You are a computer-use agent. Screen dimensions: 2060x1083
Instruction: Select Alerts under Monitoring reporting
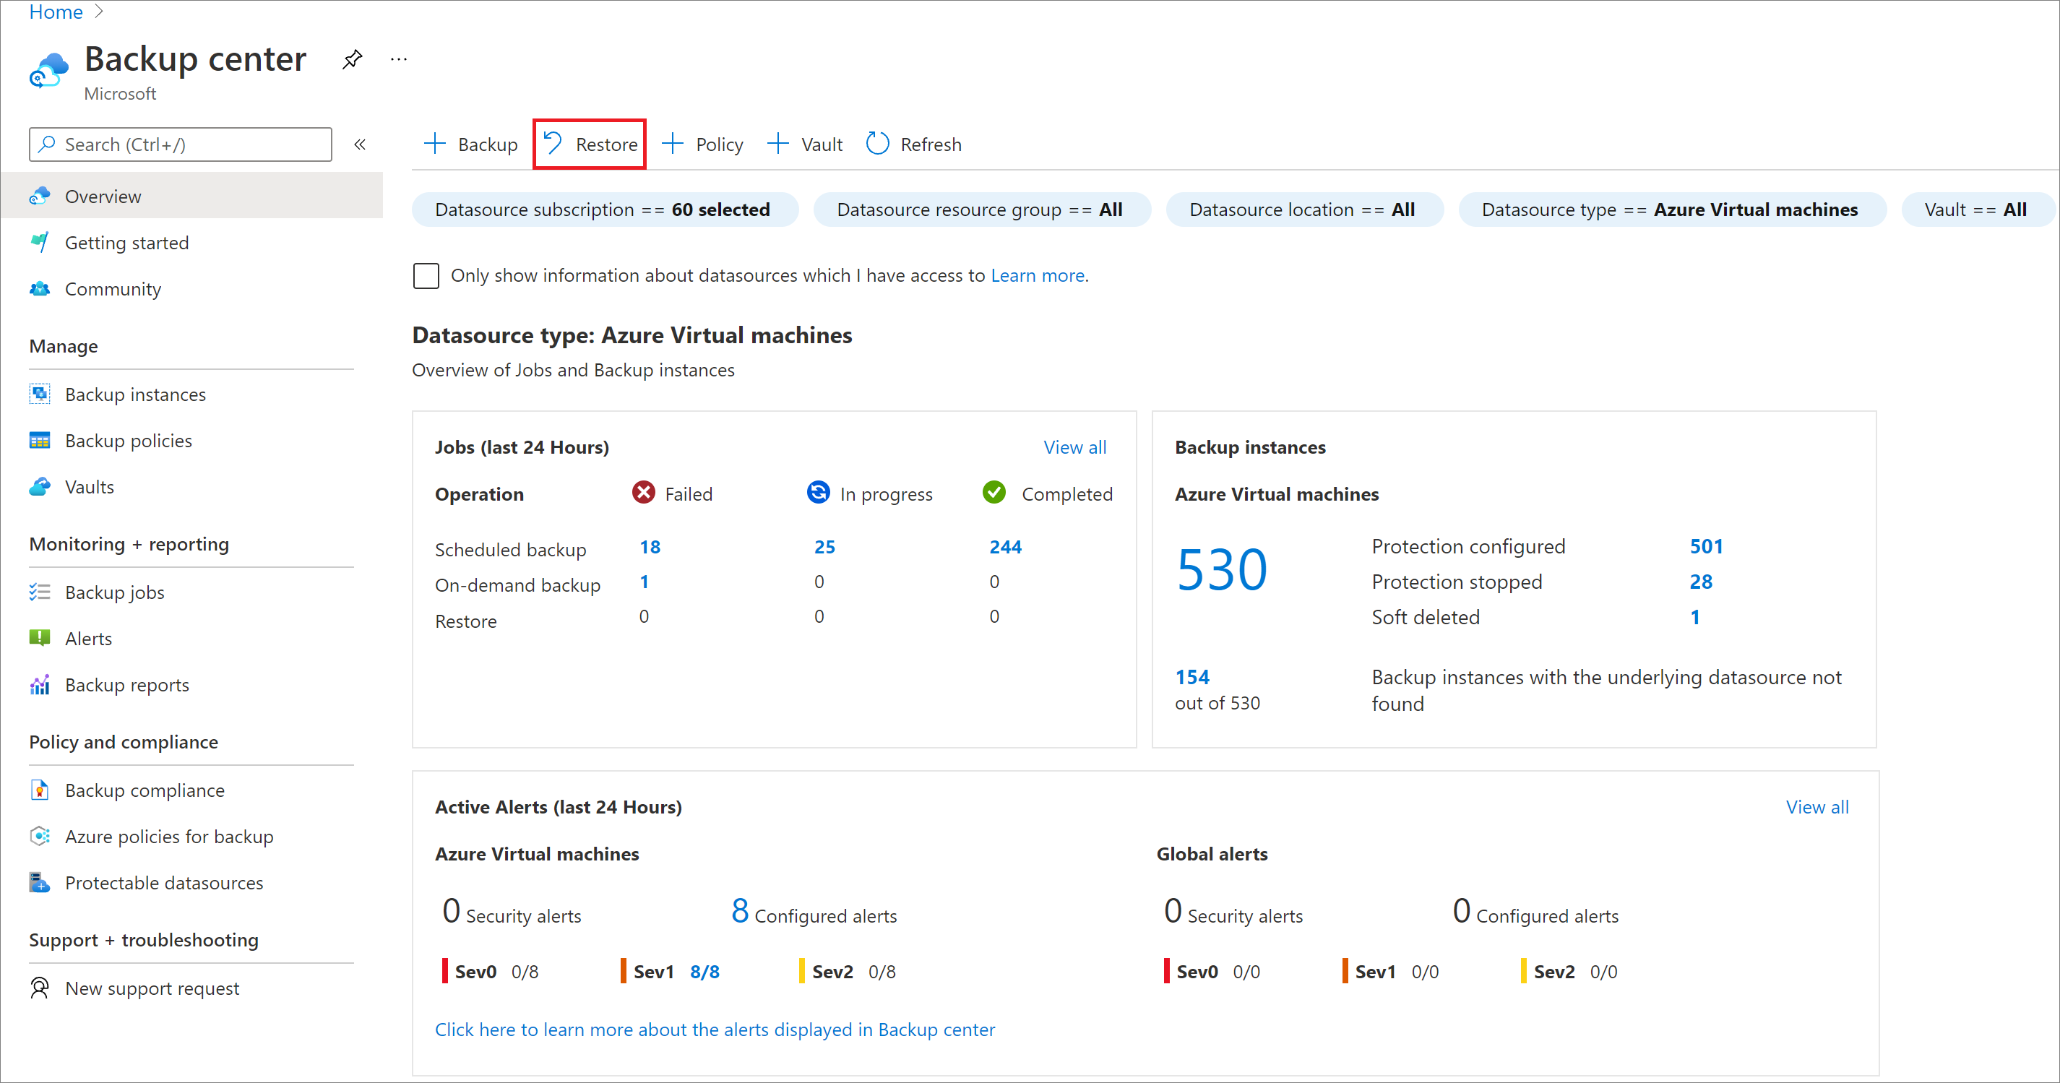click(87, 637)
